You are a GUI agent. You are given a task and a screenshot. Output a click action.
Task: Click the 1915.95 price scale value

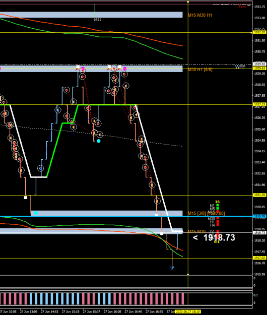tap(259, 274)
